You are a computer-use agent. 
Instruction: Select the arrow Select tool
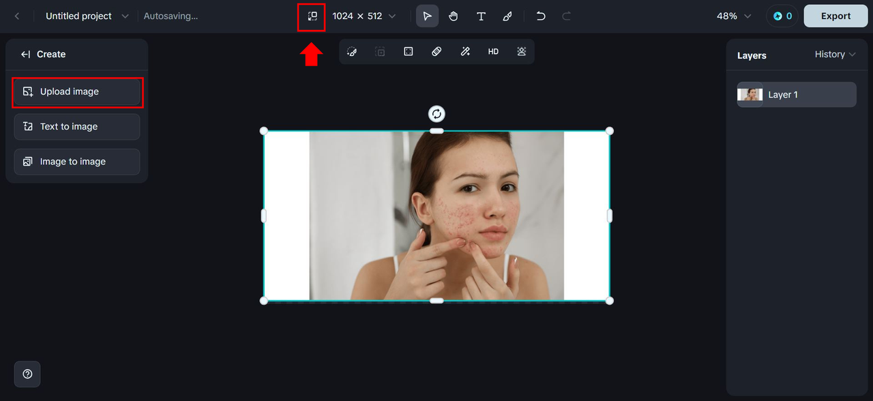click(x=427, y=16)
